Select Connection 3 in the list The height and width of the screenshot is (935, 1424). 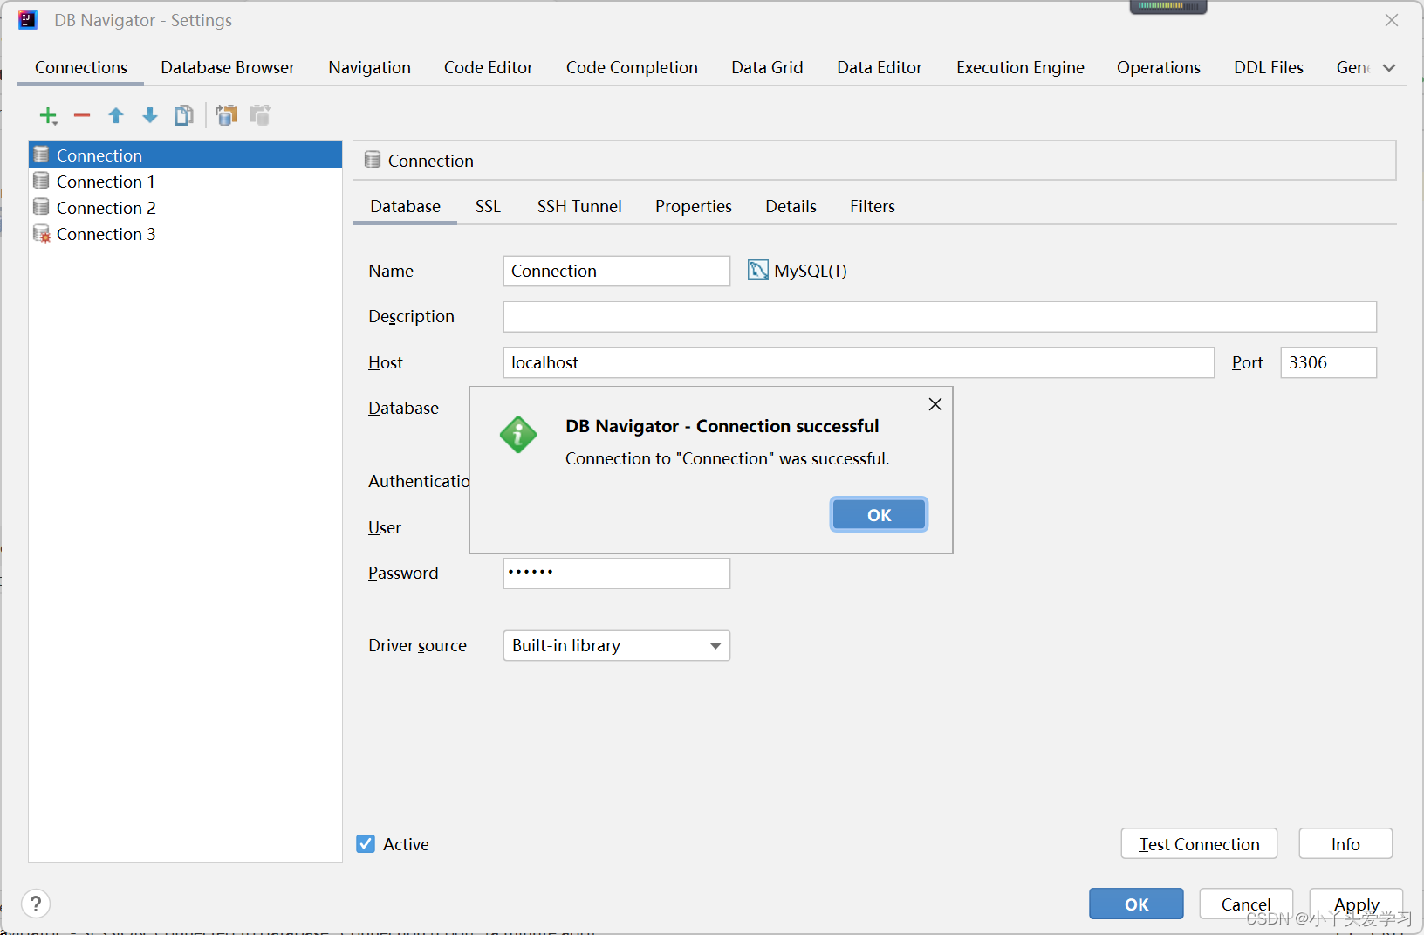tap(185, 234)
